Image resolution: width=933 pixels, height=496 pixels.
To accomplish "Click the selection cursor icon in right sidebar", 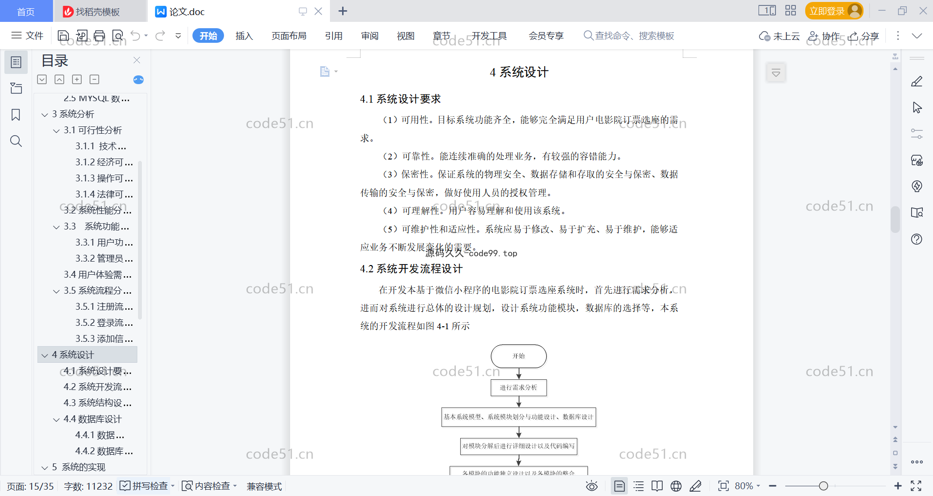I will coord(917,107).
